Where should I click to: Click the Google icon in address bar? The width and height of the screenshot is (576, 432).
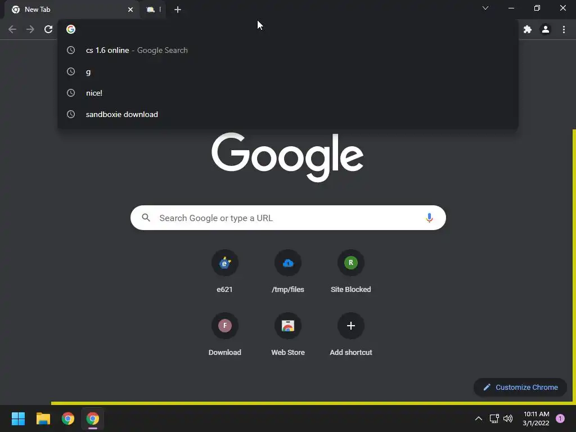coord(71,29)
